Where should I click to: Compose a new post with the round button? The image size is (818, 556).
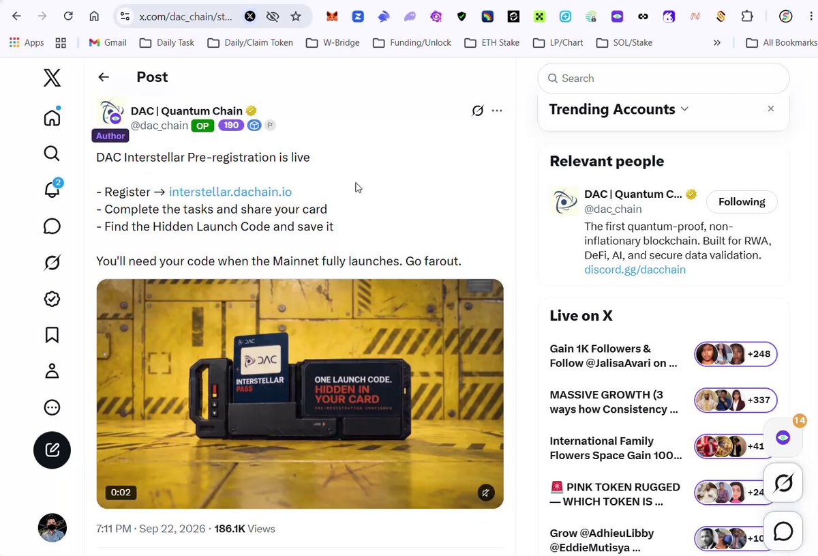point(52,450)
